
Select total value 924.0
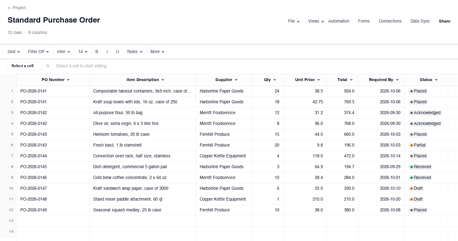pos(343,91)
